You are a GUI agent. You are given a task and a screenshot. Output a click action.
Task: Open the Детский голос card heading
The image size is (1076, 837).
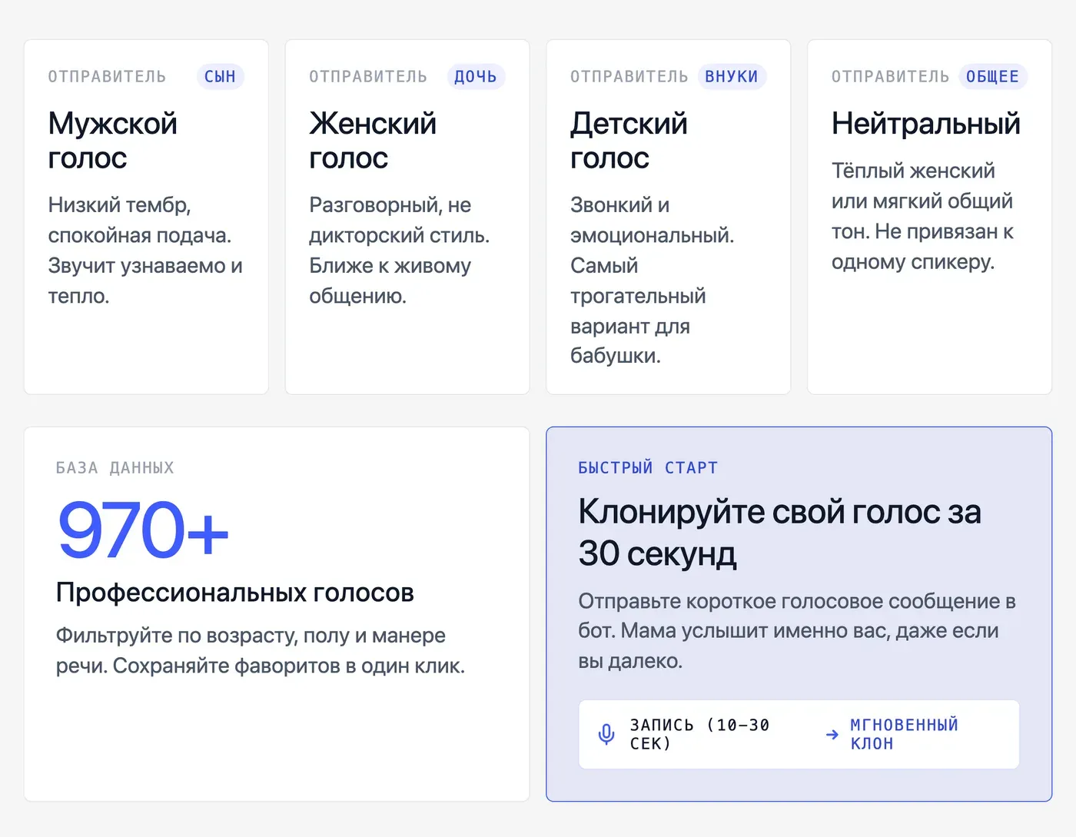[x=629, y=140]
